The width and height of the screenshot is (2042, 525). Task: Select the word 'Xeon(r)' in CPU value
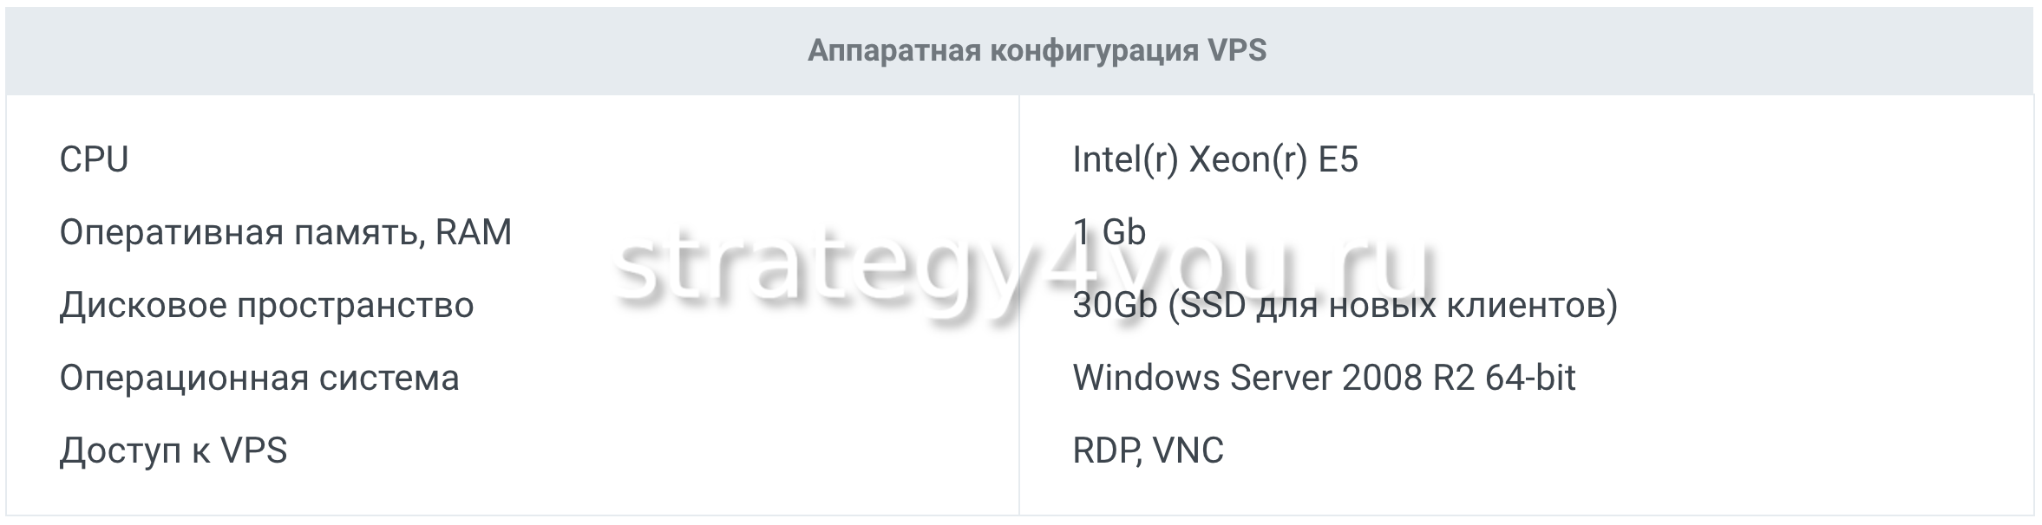1247,159
